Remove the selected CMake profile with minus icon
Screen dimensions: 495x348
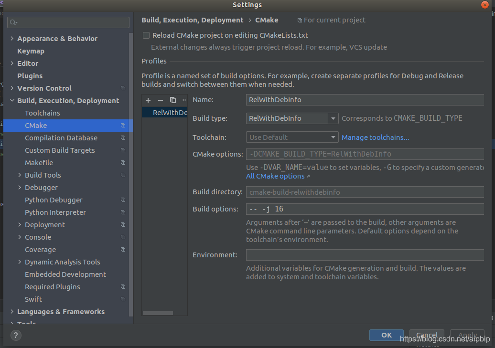pos(161,100)
